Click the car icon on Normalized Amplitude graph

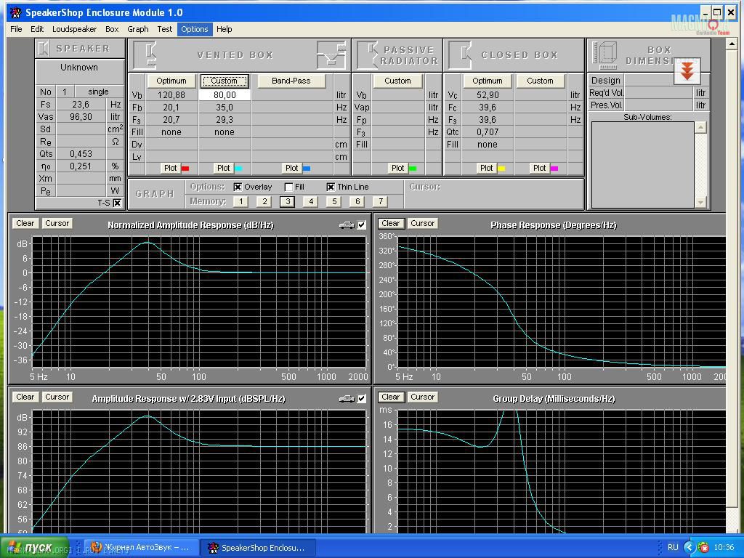tap(347, 225)
